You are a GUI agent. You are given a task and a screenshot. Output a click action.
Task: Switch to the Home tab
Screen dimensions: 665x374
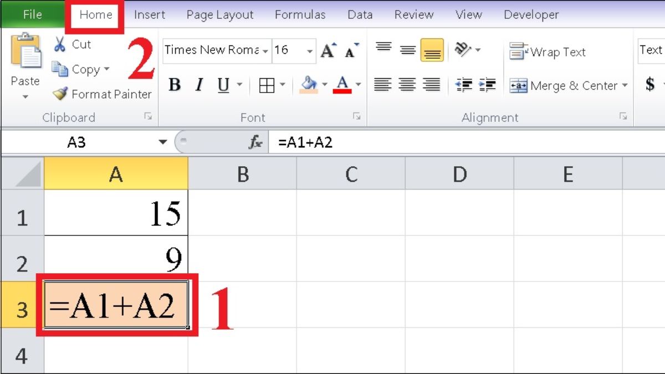point(95,15)
